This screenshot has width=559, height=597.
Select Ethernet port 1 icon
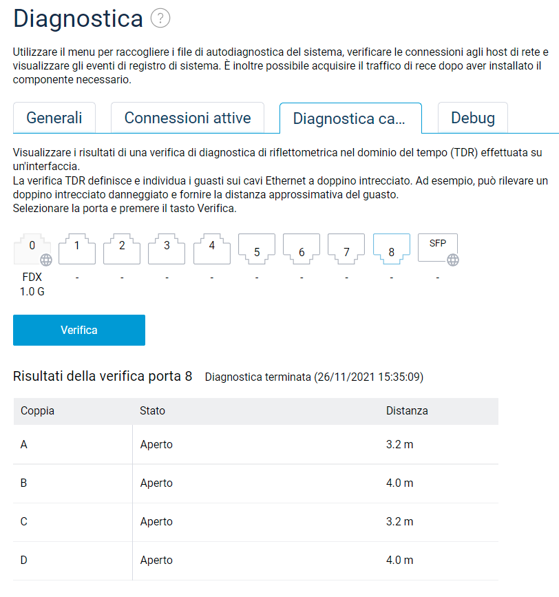[77, 248]
